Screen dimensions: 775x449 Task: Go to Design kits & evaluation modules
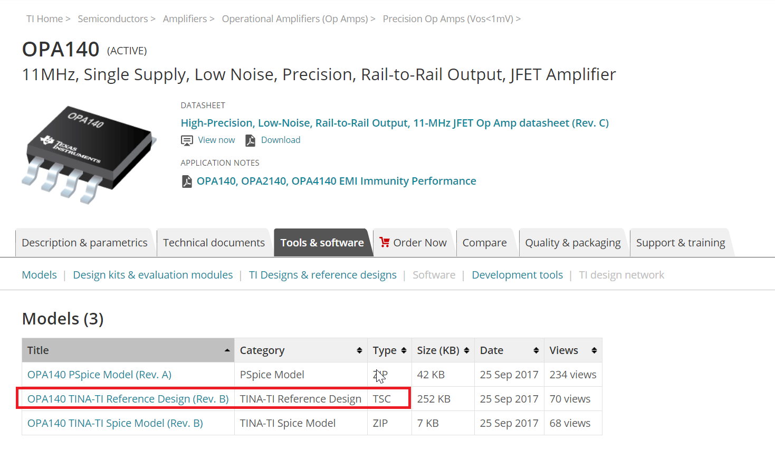tap(152, 275)
